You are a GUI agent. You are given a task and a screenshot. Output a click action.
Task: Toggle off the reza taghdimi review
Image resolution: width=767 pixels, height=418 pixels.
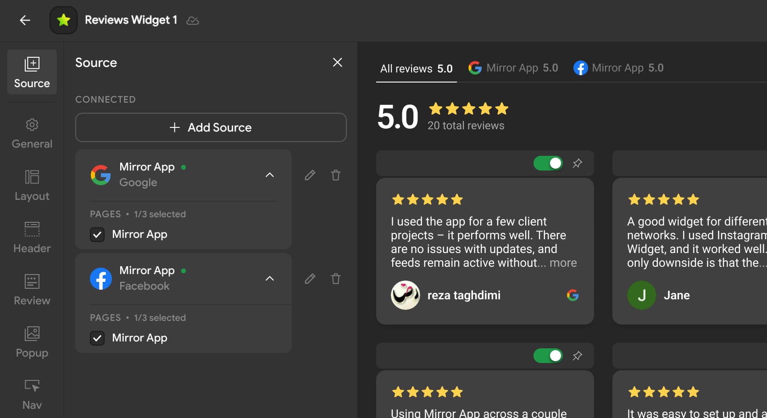[548, 163]
